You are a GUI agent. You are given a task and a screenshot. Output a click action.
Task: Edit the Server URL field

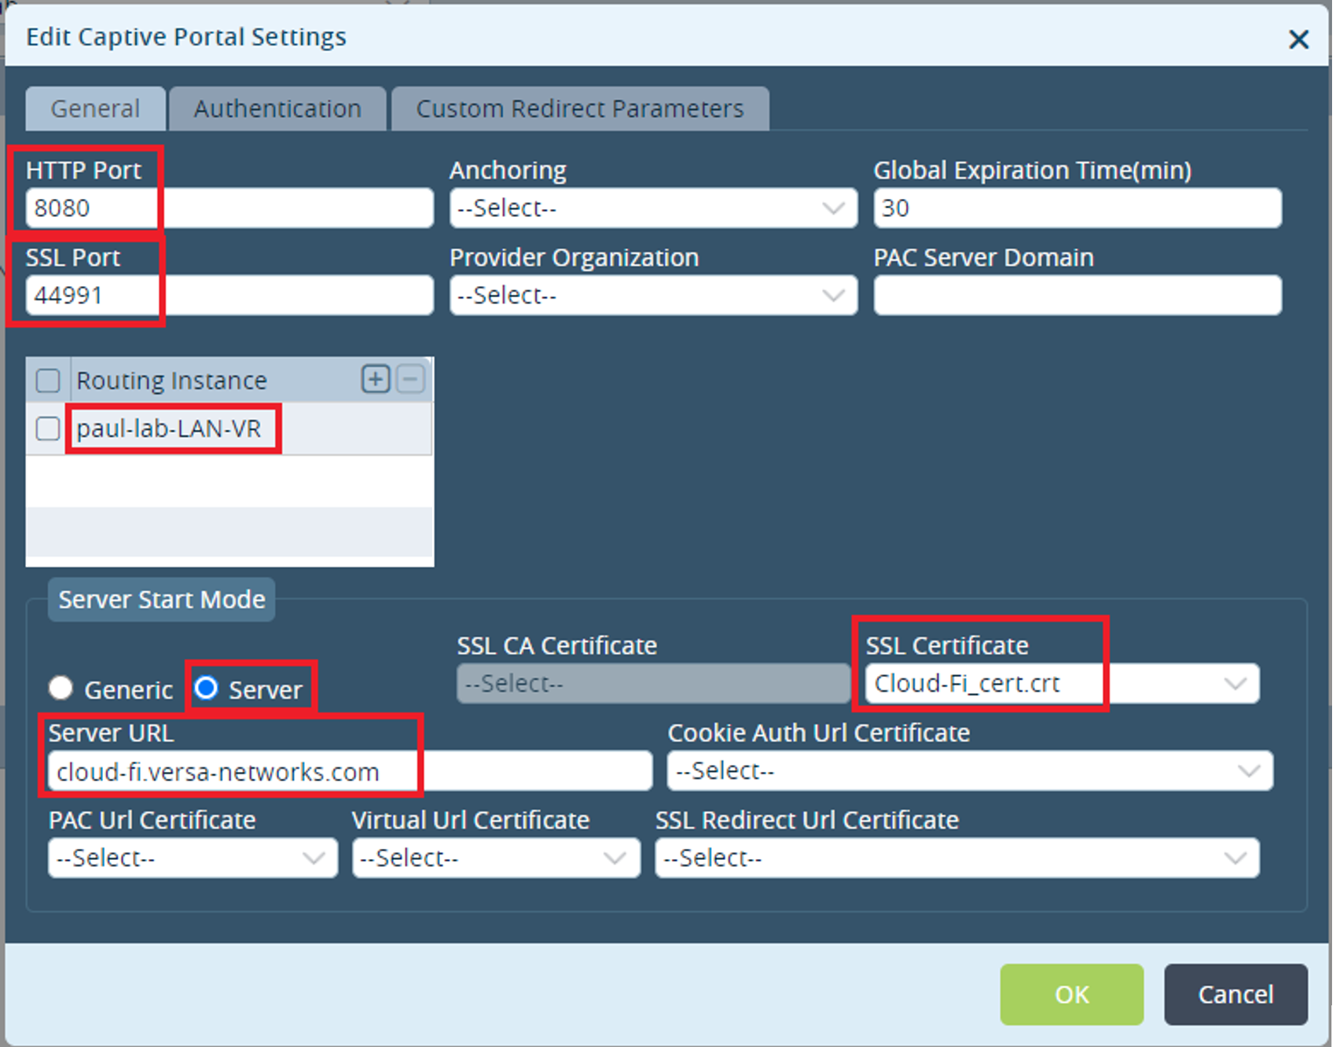(346, 771)
